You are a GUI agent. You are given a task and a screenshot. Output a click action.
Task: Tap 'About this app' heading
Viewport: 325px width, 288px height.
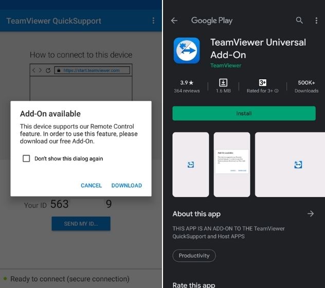(196, 214)
